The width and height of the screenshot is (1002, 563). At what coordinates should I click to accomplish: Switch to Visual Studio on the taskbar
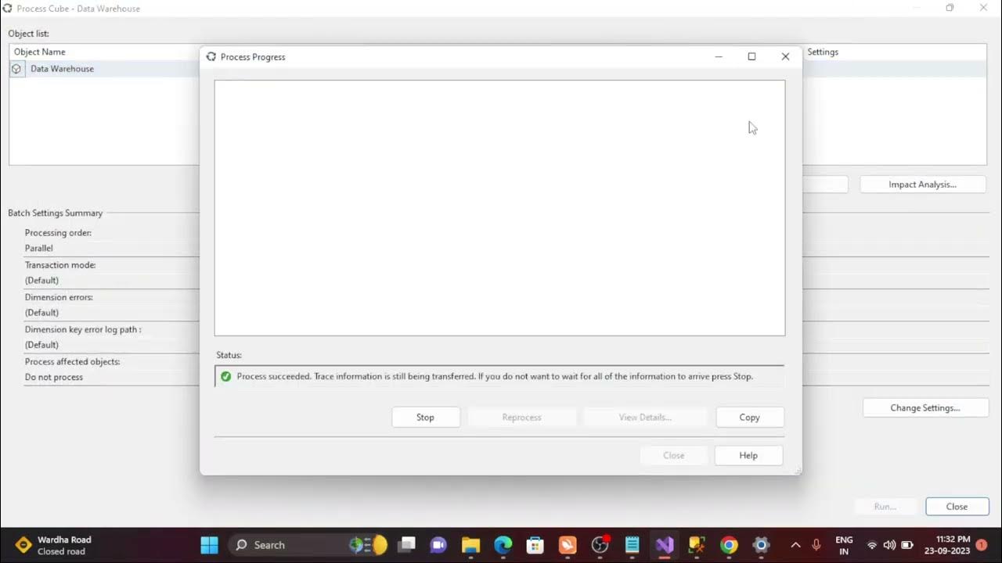665,545
